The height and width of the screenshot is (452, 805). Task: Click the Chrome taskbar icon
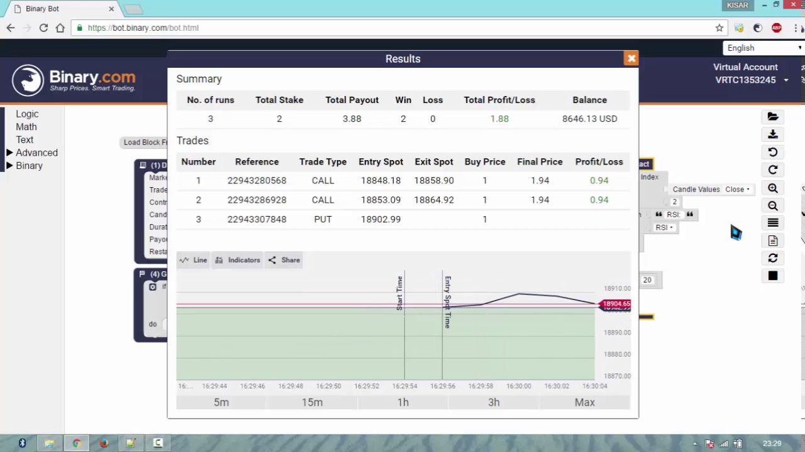click(76, 443)
